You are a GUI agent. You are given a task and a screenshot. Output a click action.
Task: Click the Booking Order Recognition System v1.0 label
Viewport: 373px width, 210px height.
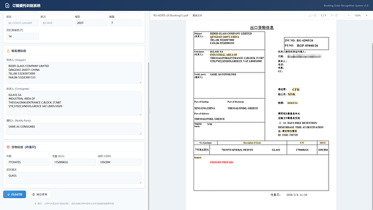click(x=346, y=5)
